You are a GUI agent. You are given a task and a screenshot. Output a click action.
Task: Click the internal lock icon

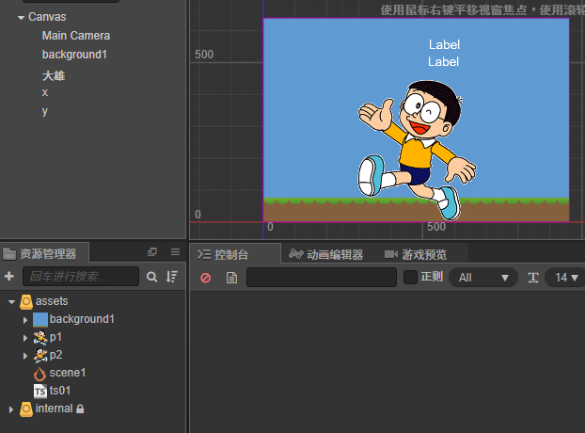click(x=80, y=409)
